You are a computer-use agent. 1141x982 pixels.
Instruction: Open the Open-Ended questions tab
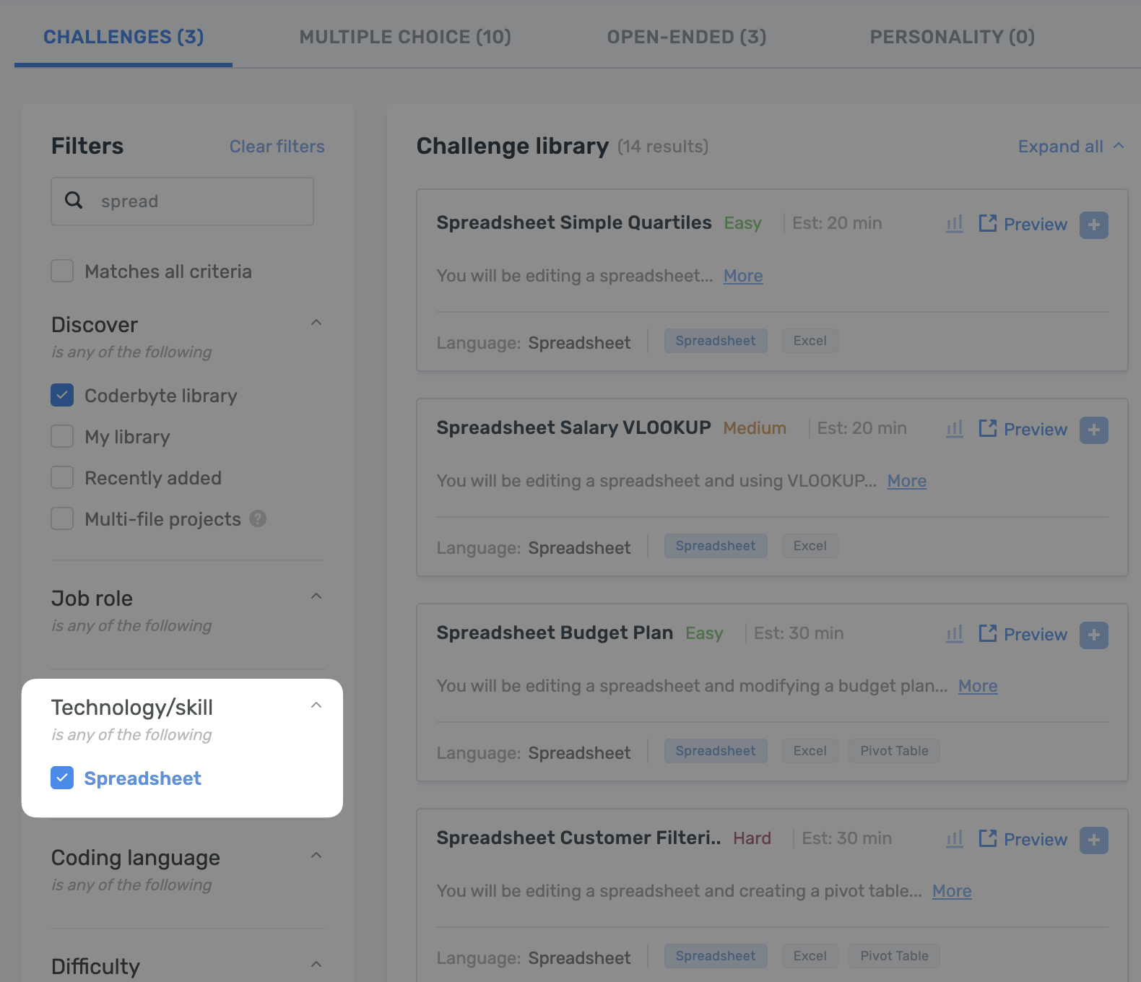pos(686,37)
